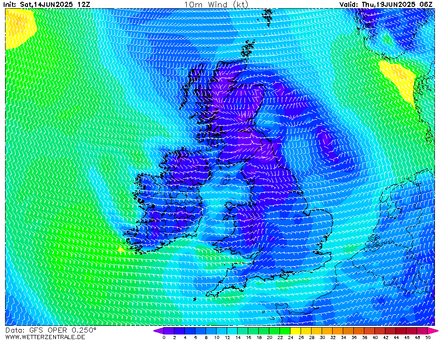Click the Data: GFS OPER 0.250° text

[50, 330]
